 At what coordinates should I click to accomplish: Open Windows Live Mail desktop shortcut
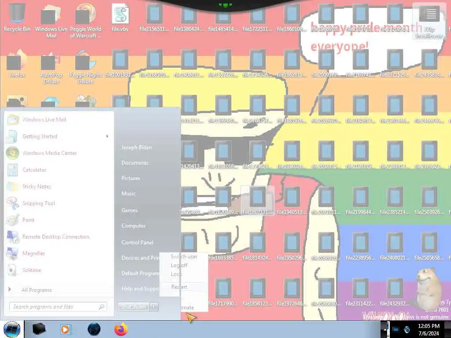pyautogui.click(x=51, y=21)
